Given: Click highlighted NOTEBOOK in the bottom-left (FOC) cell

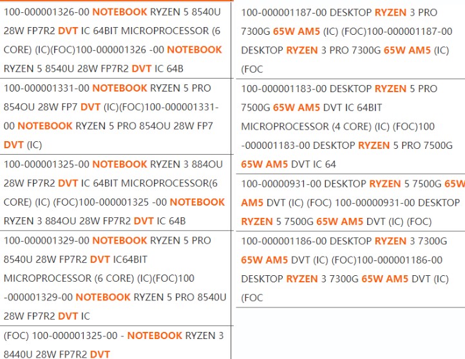Looking at the screenshot, I should pos(155,336).
